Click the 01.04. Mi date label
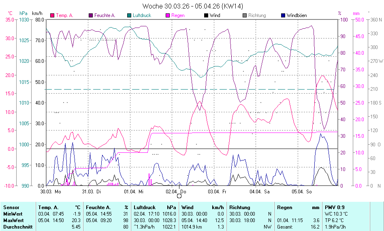This screenshot has width=384, height=231. [134, 191]
